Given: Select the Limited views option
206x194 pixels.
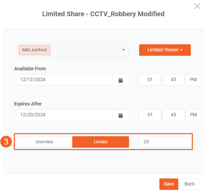Looking at the screenshot, I should click(101, 142).
